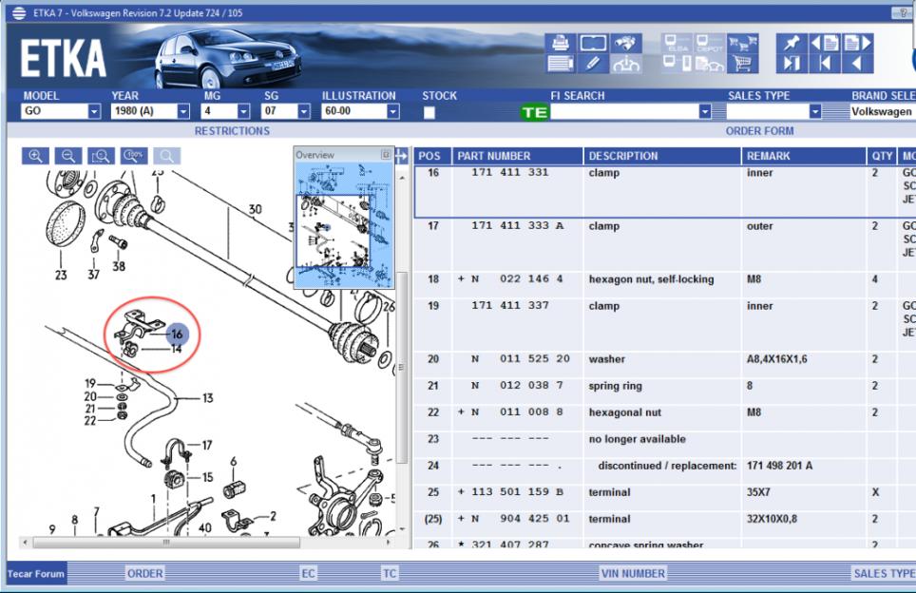Reset illustration zoom to 100%
The image size is (916, 593).
(134, 156)
